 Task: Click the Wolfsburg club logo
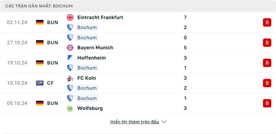(x=70, y=108)
